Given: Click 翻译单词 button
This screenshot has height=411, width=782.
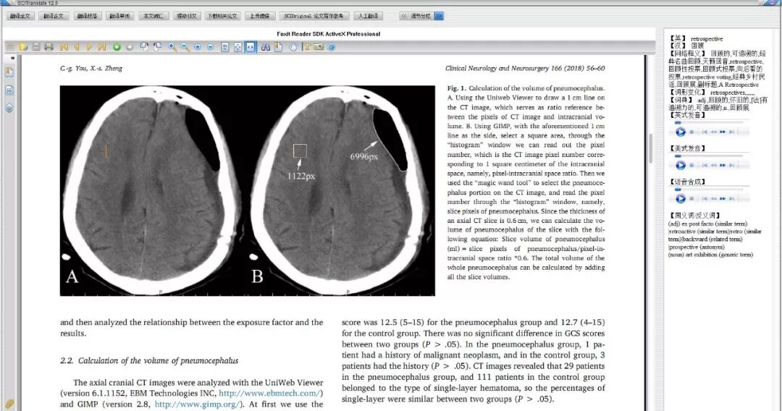Looking at the screenshot, I should pos(119,16).
